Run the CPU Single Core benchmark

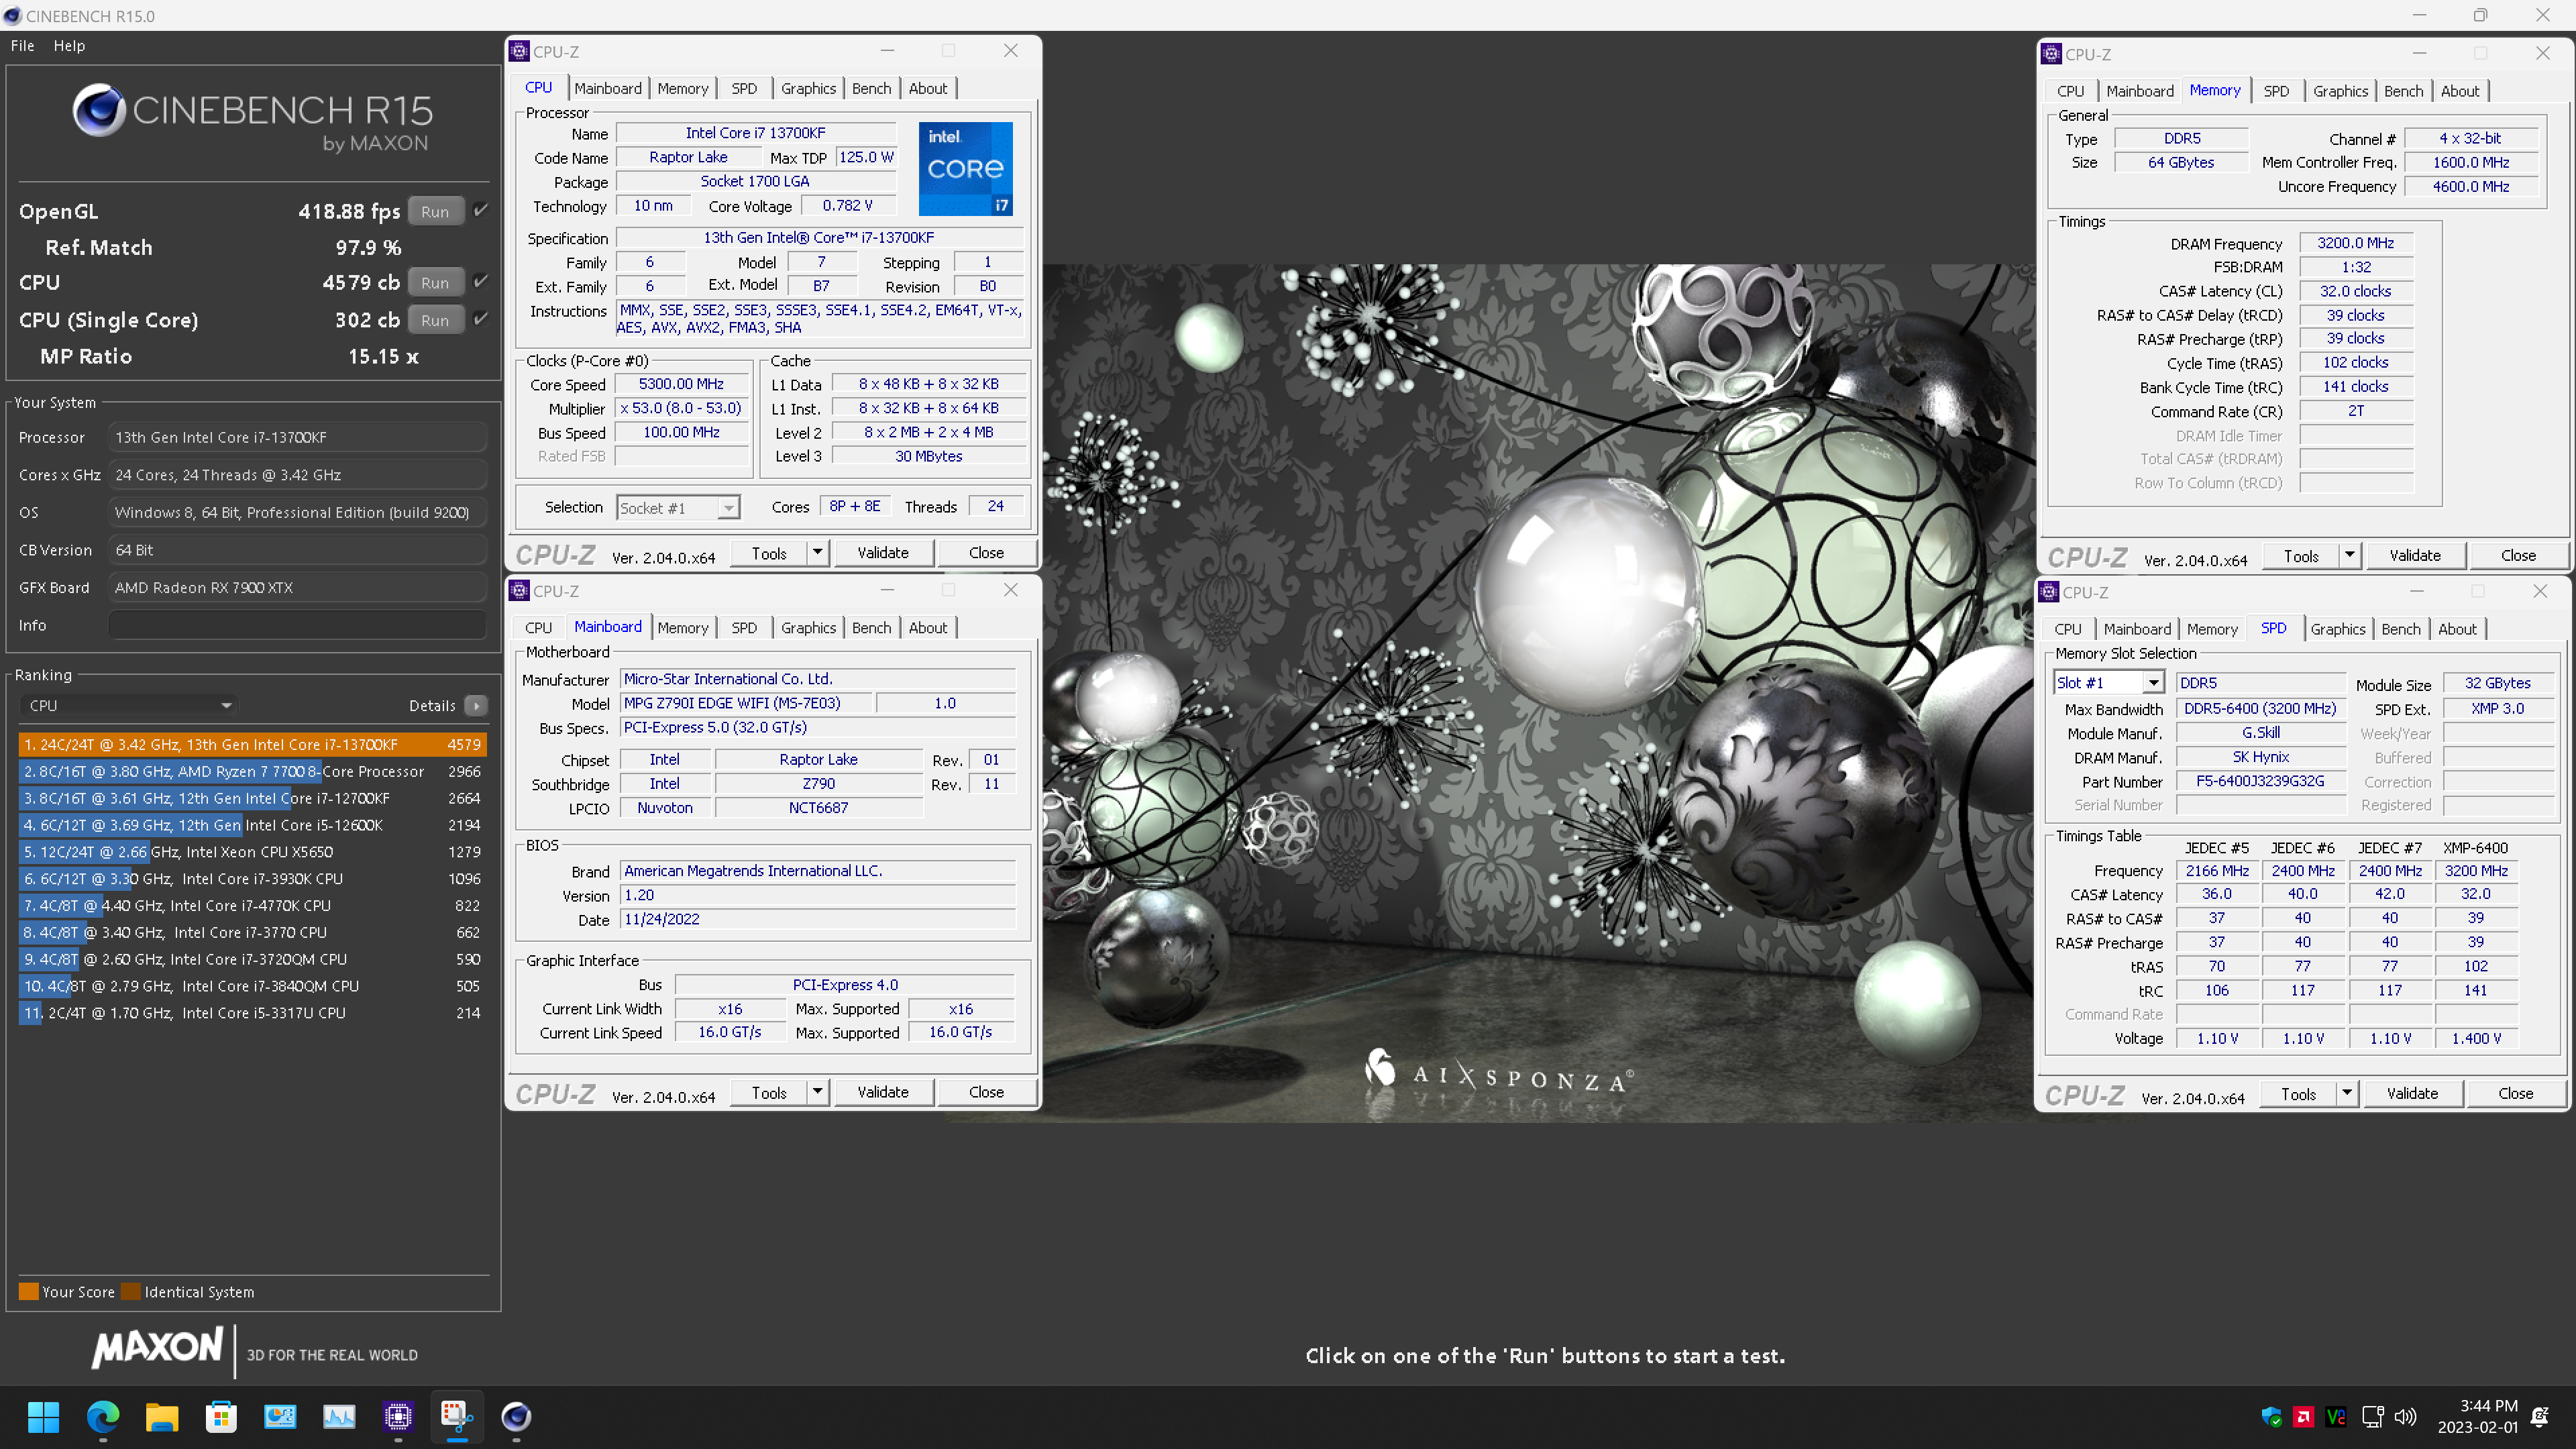tap(435, 320)
